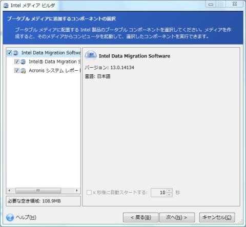Click the 必要な空き領域: 108.9MB status text

click(x=34, y=201)
